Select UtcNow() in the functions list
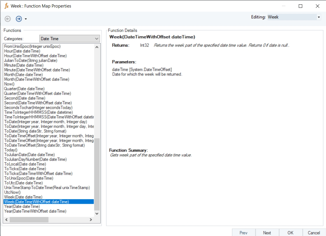The height and width of the screenshot is (236, 326). 12,192
